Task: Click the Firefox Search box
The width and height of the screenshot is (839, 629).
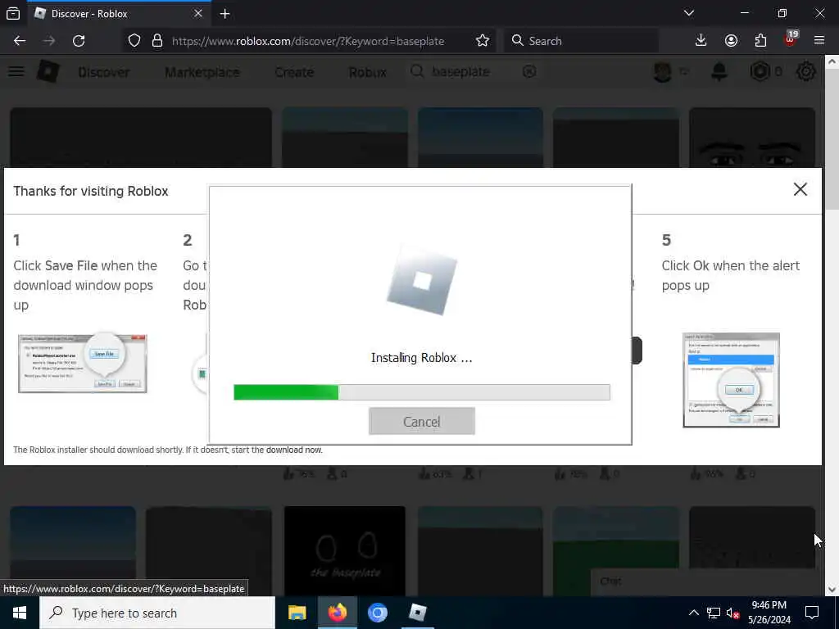Action: [581, 41]
